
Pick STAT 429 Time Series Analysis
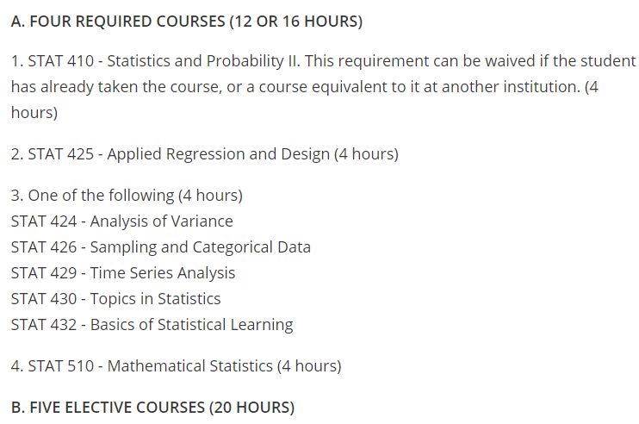pos(122,273)
